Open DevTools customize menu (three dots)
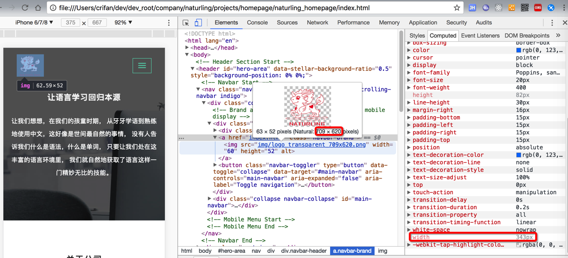Screen dimensions: 568x258 coord(552,22)
